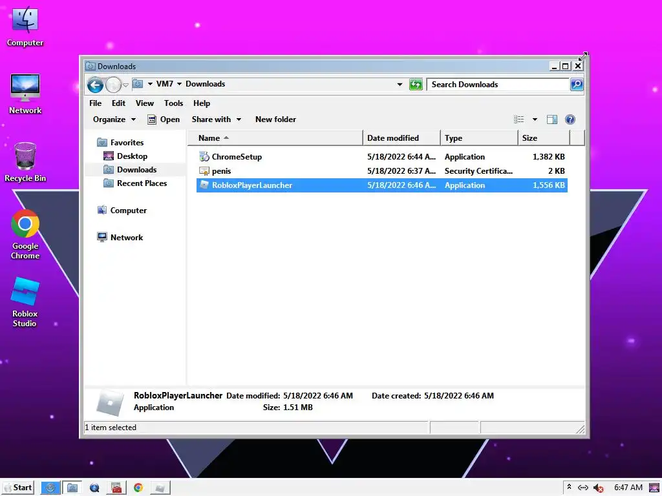Click the green Refresh button
This screenshot has width=662, height=496.
click(x=416, y=85)
